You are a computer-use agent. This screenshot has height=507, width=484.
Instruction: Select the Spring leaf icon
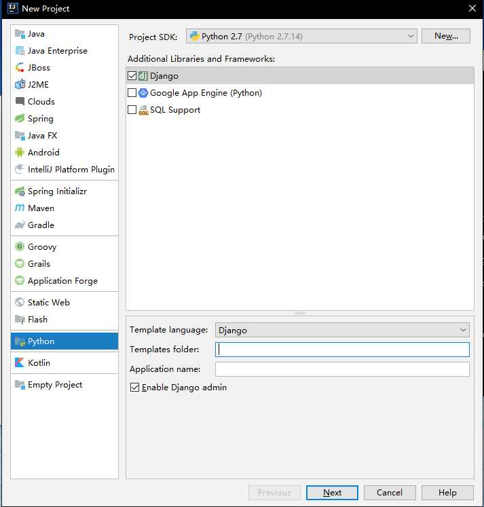(20, 118)
